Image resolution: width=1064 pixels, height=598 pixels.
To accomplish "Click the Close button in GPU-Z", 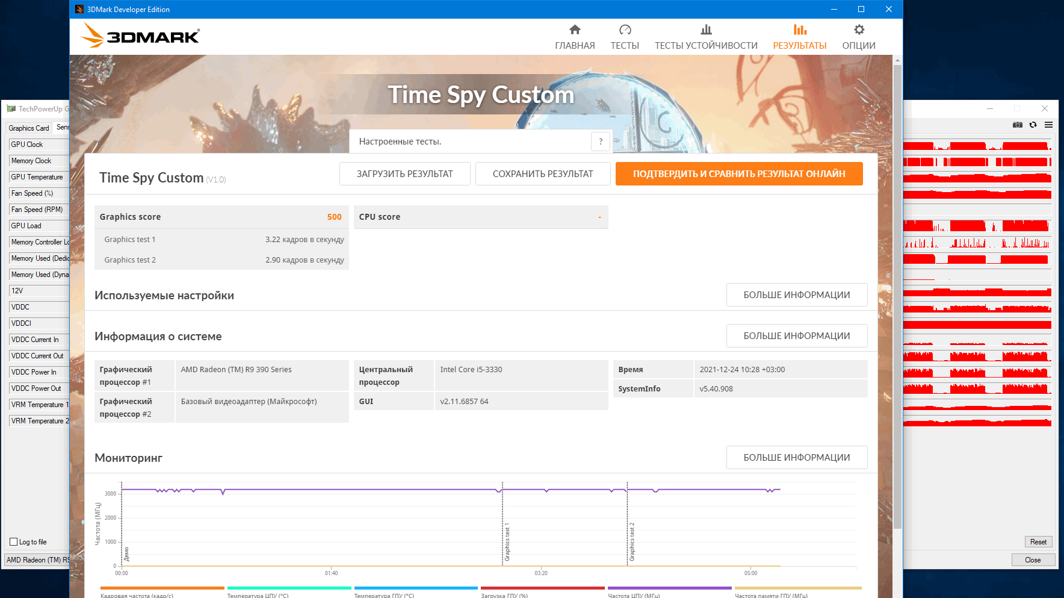I will coord(1033,560).
